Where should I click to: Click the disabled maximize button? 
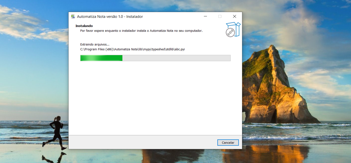click(x=220, y=17)
